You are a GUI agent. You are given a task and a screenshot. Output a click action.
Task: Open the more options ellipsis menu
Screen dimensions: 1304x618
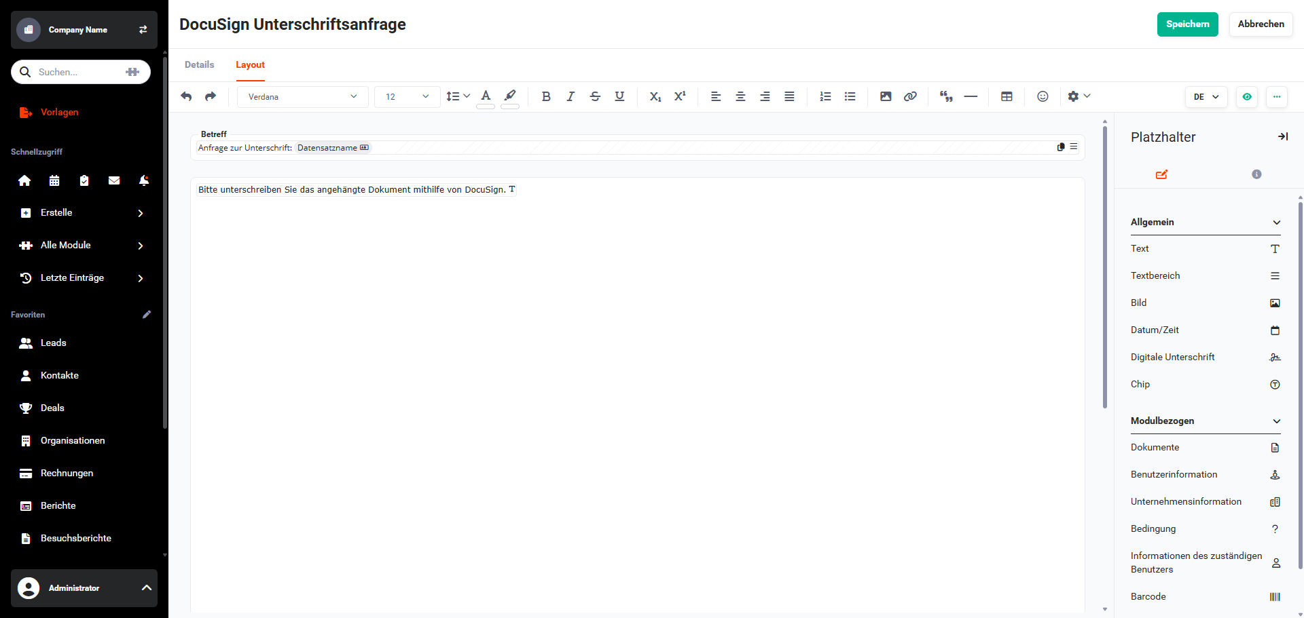[1277, 97]
